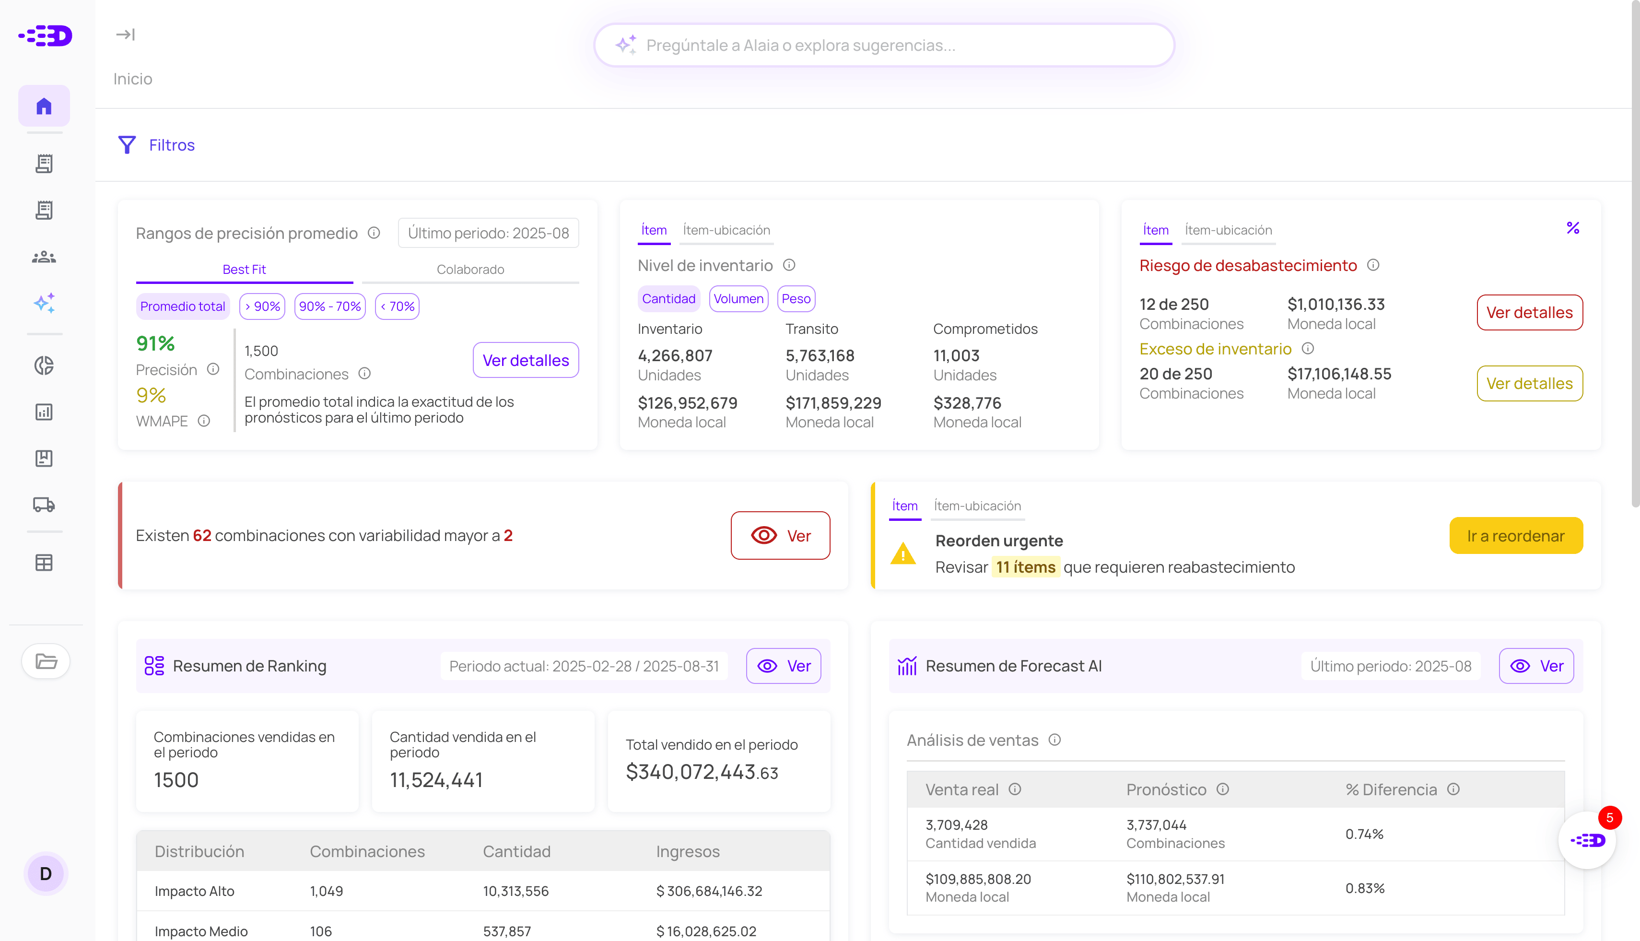
Task: Toggle the '> 90%' precision range chip
Action: click(262, 306)
